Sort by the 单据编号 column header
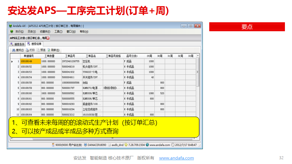 click(x=29, y=56)
